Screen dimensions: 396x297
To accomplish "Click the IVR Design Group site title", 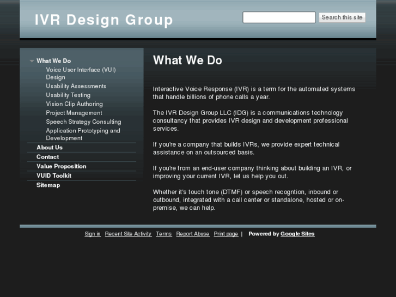I will 103,20.
